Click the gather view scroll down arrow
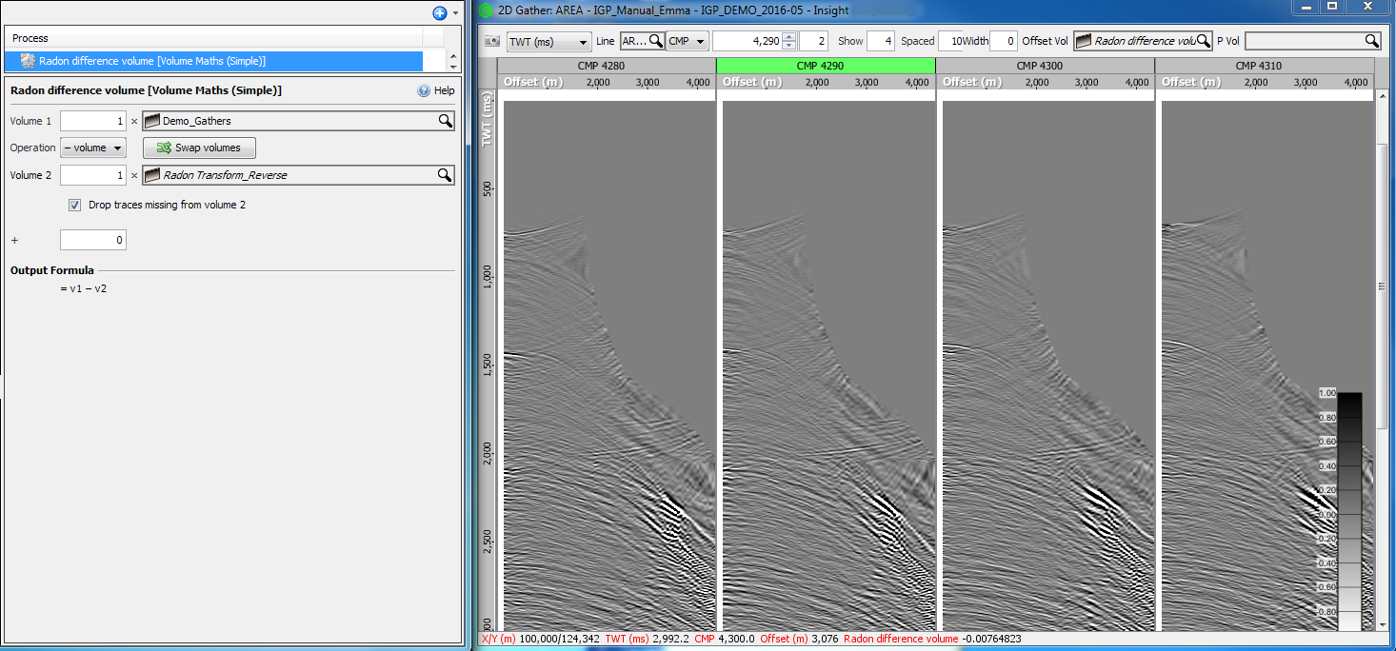The image size is (1396, 651). pyautogui.click(x=1384, y=625)
